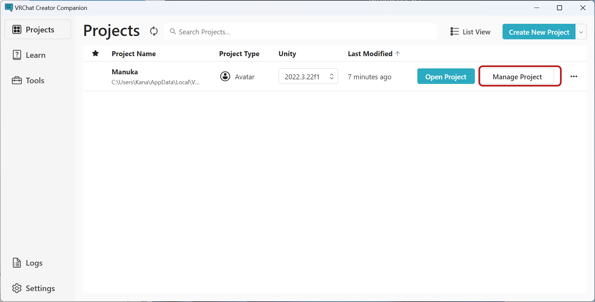Sort by Last Modified column

point(374,54)
